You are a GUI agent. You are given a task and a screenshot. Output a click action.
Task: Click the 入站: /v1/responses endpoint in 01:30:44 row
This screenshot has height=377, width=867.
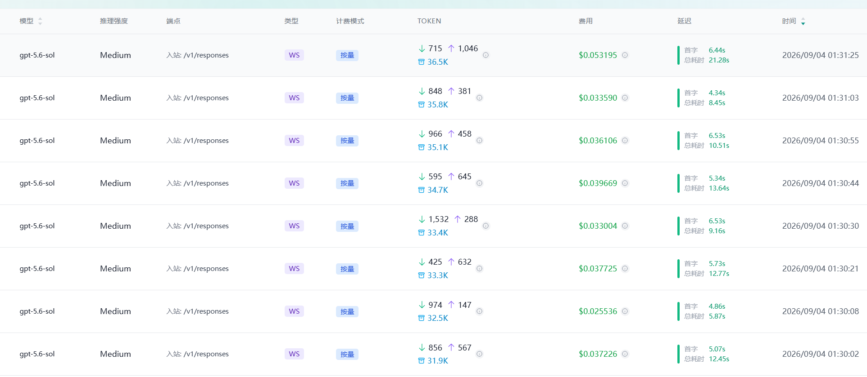pyautogui.click(x=197, y=183)
